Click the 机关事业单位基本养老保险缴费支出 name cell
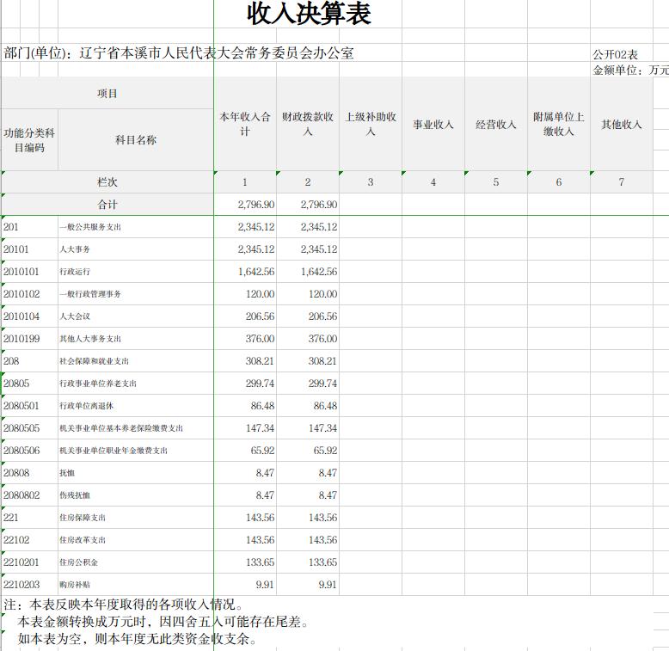Screen dimensions: 669x651 [x=136, y=428]
